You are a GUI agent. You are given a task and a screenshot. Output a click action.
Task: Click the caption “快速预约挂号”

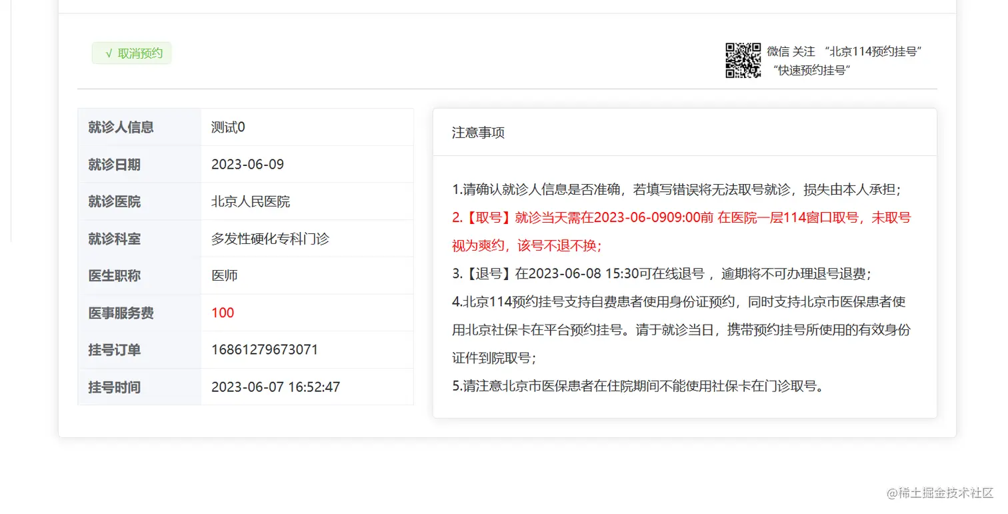point(813,70)
